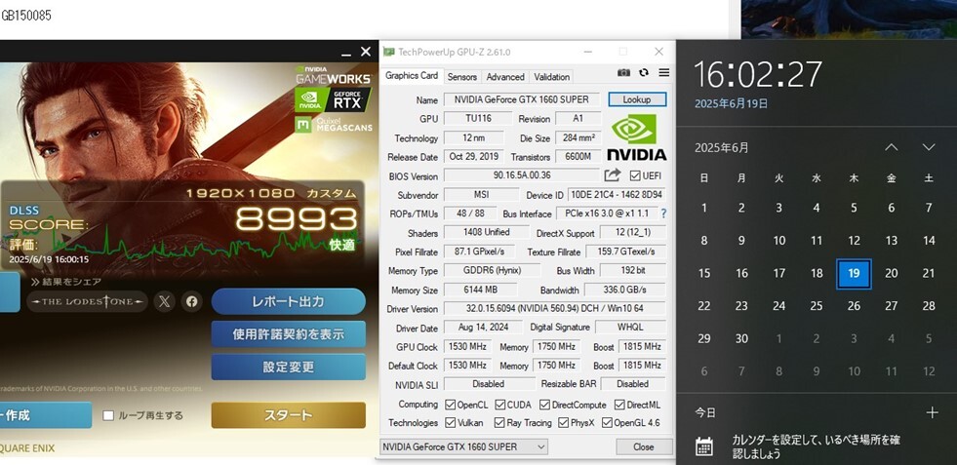Click the NVIDIA logo in GPU-Z

click(637, 137)
